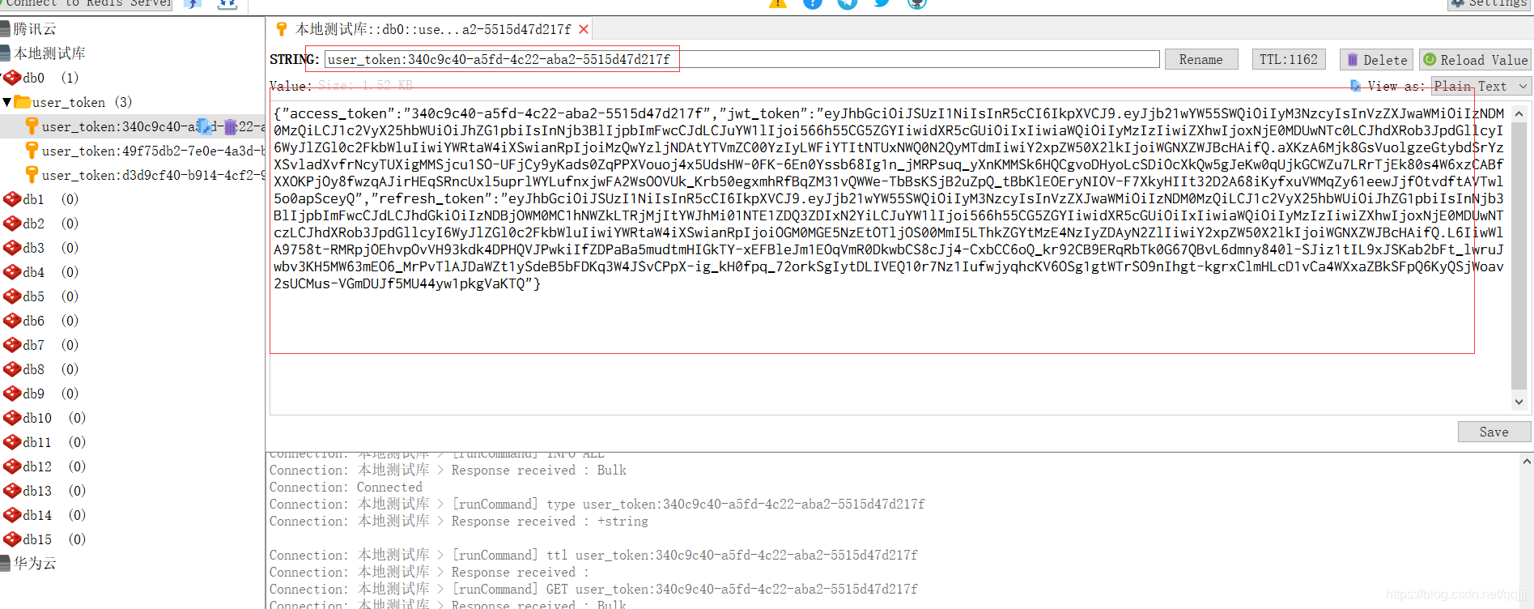Select the db14 database icon
Viewport: 1534px width, 609px height.
(12, 515)
